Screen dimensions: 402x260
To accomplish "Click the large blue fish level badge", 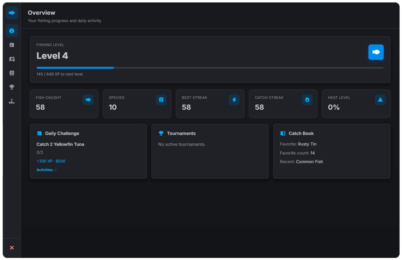I will click(x=376, y=52).
